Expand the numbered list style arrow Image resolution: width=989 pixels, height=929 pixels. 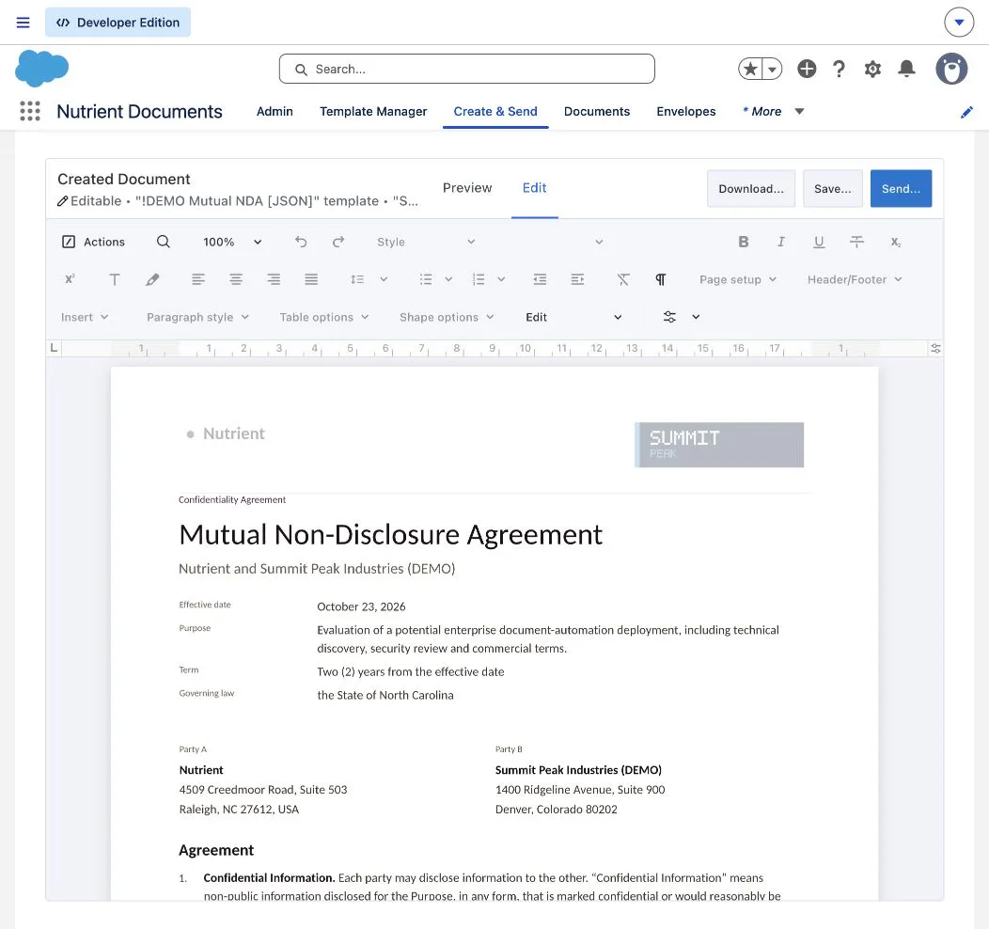(501, 279)
